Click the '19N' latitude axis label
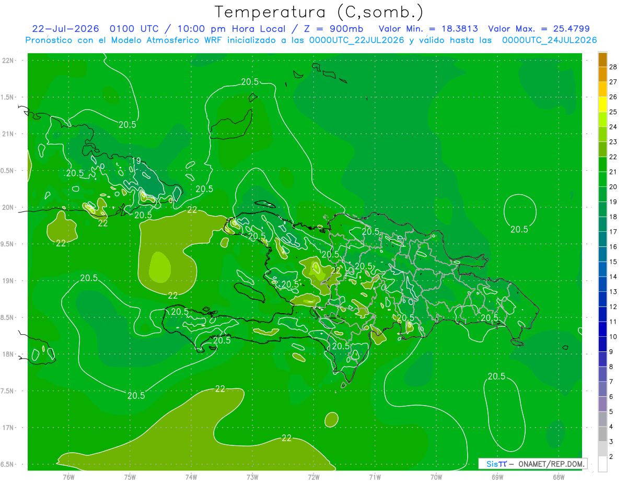 [x=8, y=281]
